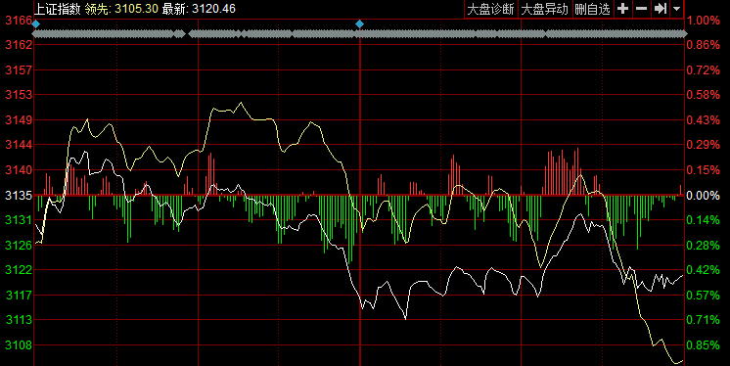Screen dimensions: 730x366
Task: Click the jump-to-end arrow icon
Action: pyautogui.click(x=661, y=9)
